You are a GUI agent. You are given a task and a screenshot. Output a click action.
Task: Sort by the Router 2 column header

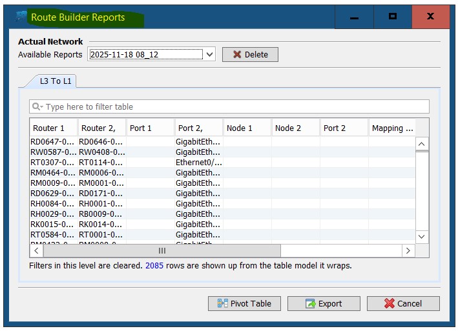[x=101, y=128]
